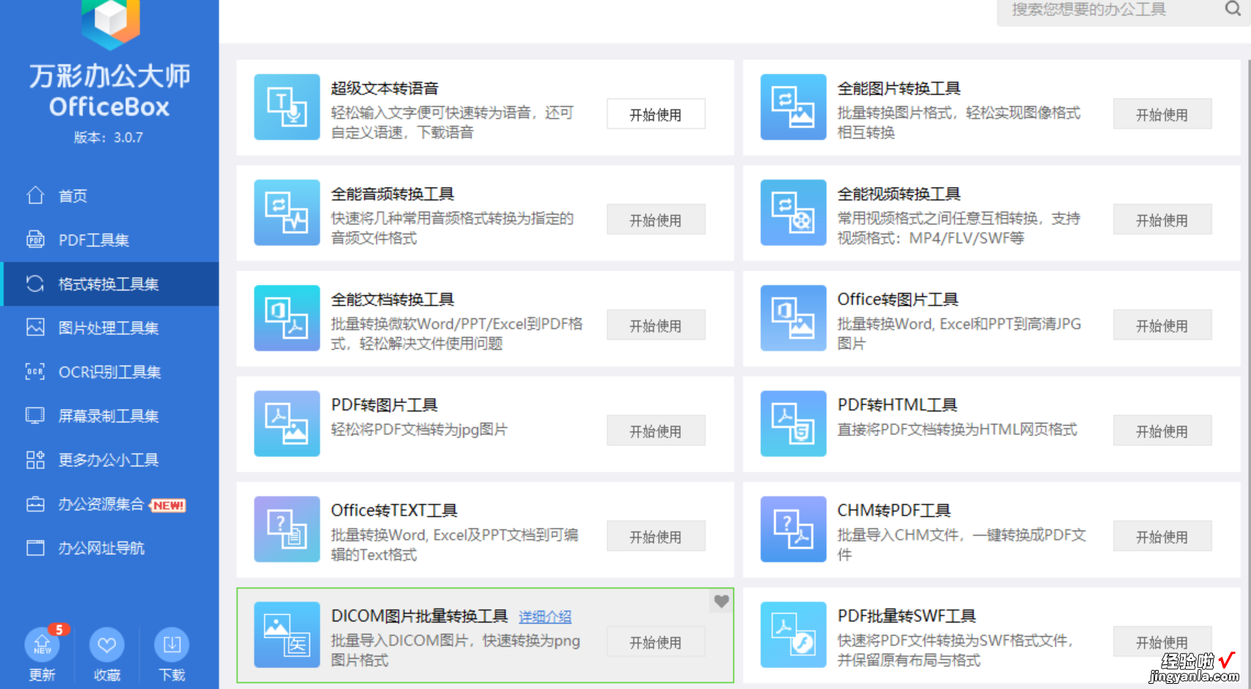Screen dimensions: 1251x689
Task: Start using CHM转PDF工具
Action: pyautogui.click(x=1162, y=537)
